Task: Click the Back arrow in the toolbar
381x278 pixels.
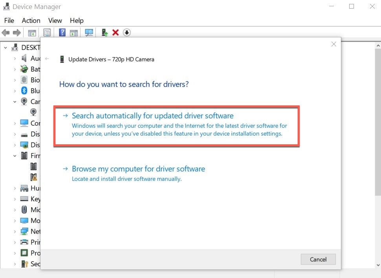Action: (x=5, y=33)
